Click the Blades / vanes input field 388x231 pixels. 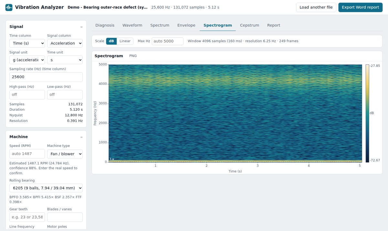click(x=65, y=217)
